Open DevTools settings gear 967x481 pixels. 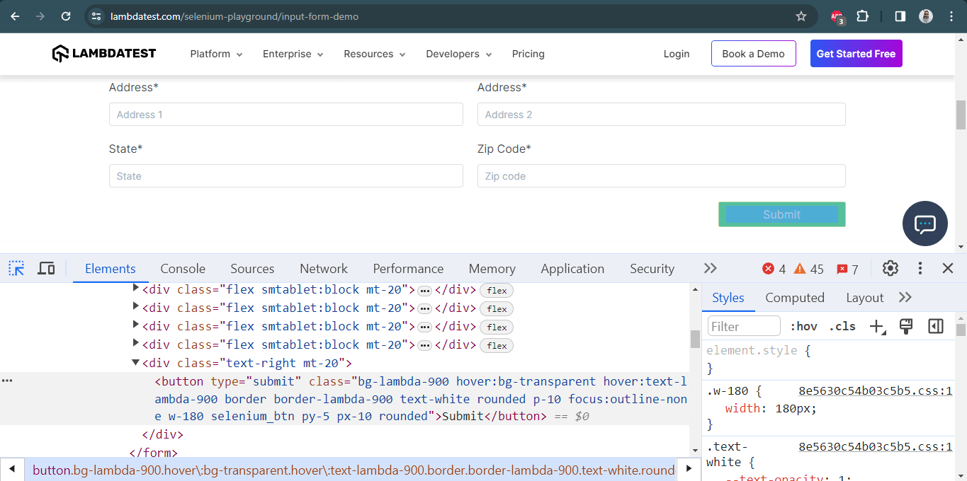click(890, 269)
